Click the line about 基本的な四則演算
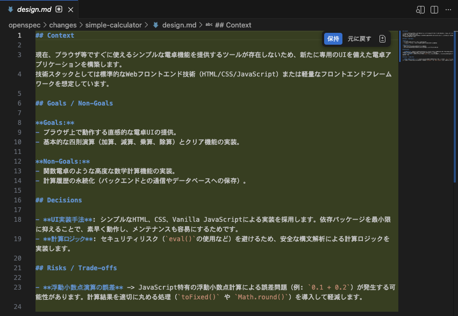 pyautogui.click(x=142, y=142)
